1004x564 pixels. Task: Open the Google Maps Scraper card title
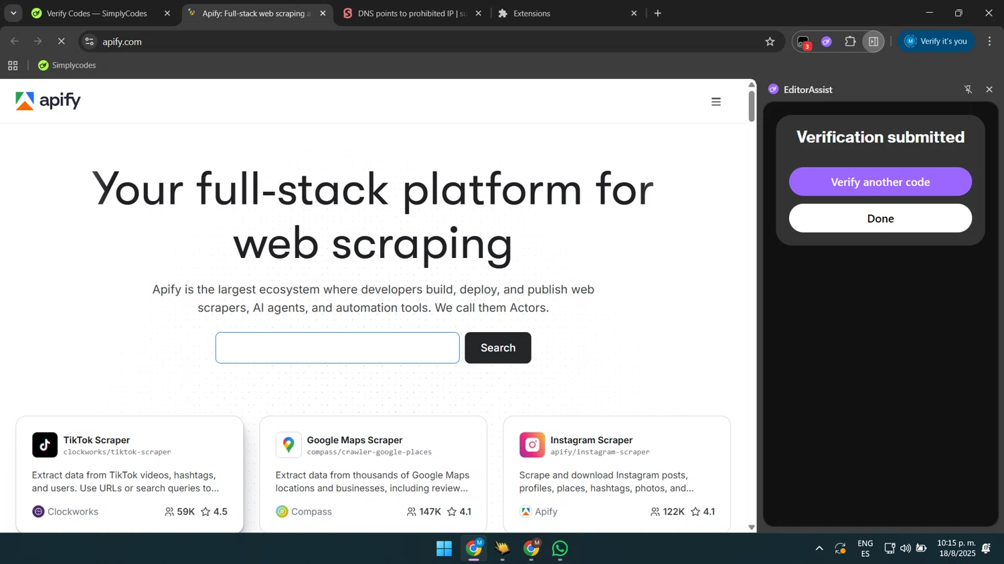click(x=355, y=440)
